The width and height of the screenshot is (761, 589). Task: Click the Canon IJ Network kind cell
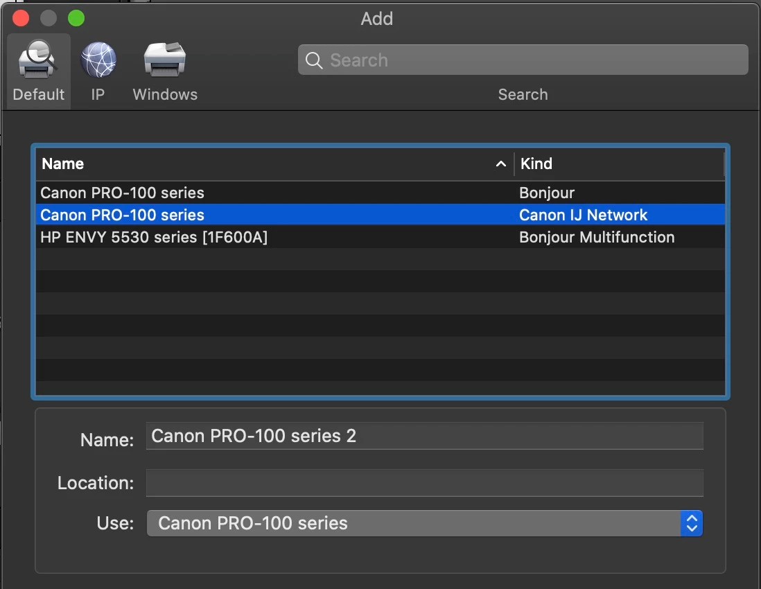(583, 215)
